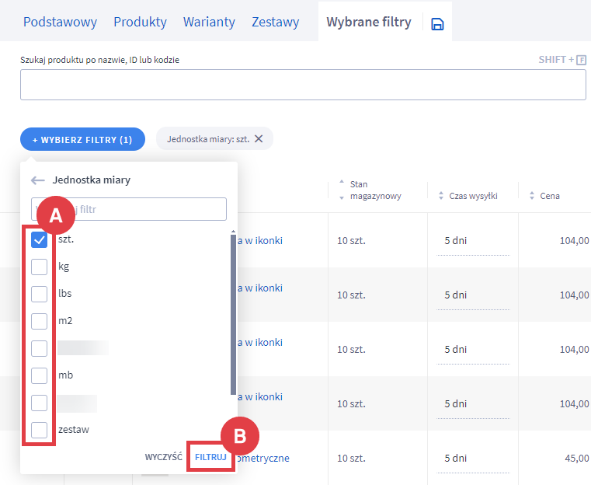591x485 pixels.
Task: Uncheck the 'szt.' unit checkbox
Action: tap(40, 240)
